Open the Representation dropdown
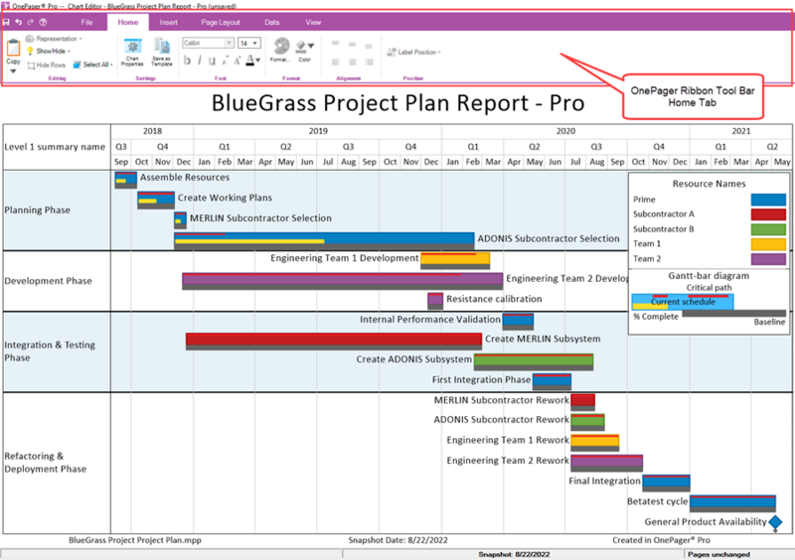 tap(54, 39)
